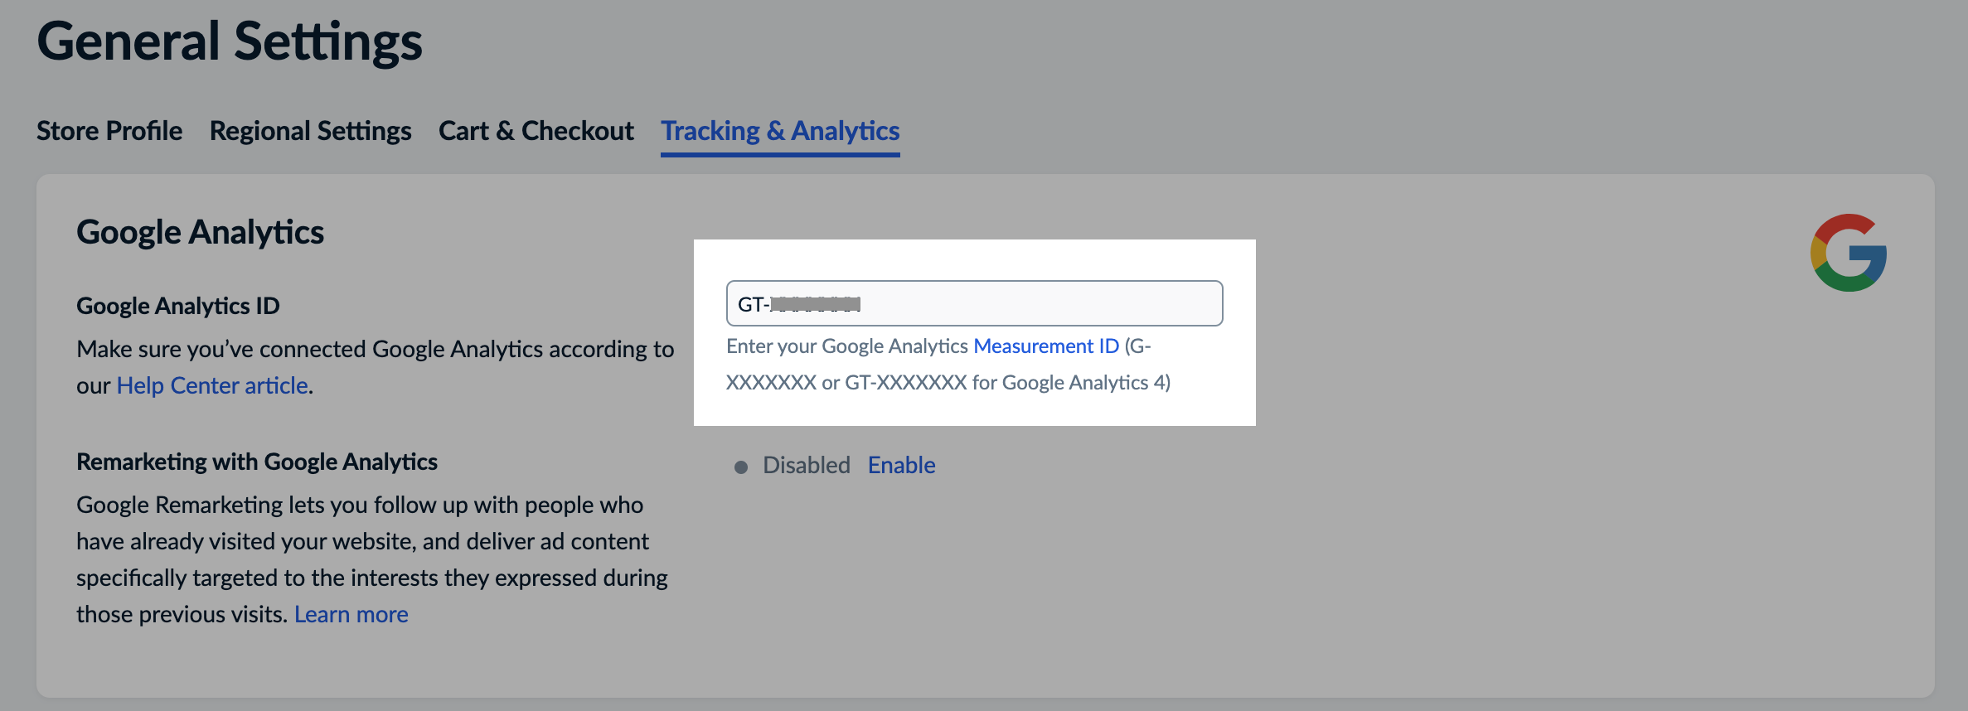Click the 'GT-XXXXXXX for Google Analytics 4' example text
The height and width of the screenshot is (711, 1968).
(x=1006, y=383)
